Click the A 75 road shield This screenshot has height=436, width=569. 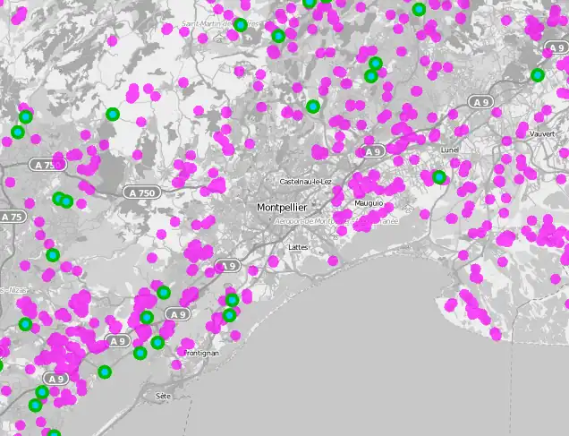point(12,218)
